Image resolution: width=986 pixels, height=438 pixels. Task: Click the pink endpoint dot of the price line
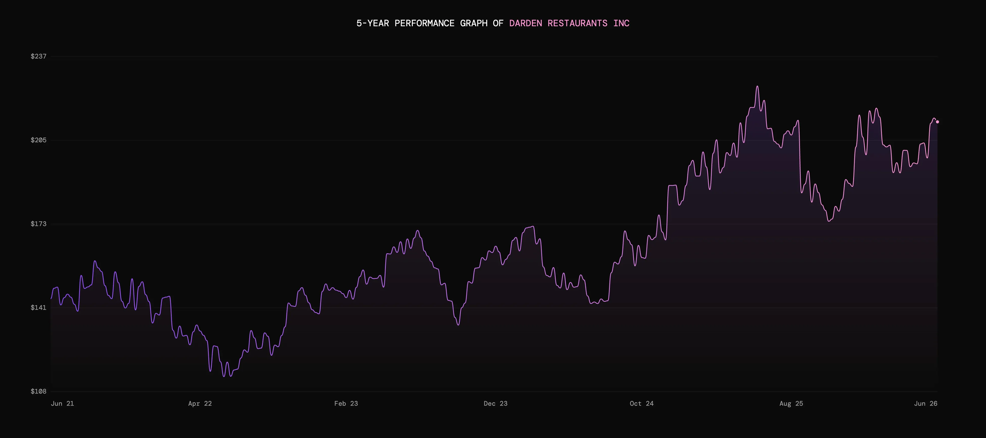[x=937, y=122]
